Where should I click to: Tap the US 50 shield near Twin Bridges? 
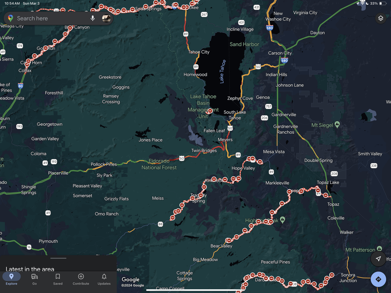[181, 159]
